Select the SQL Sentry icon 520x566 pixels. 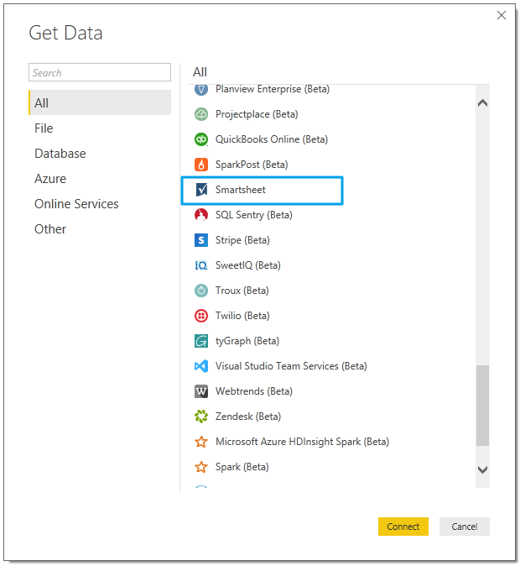click(201, 215)
